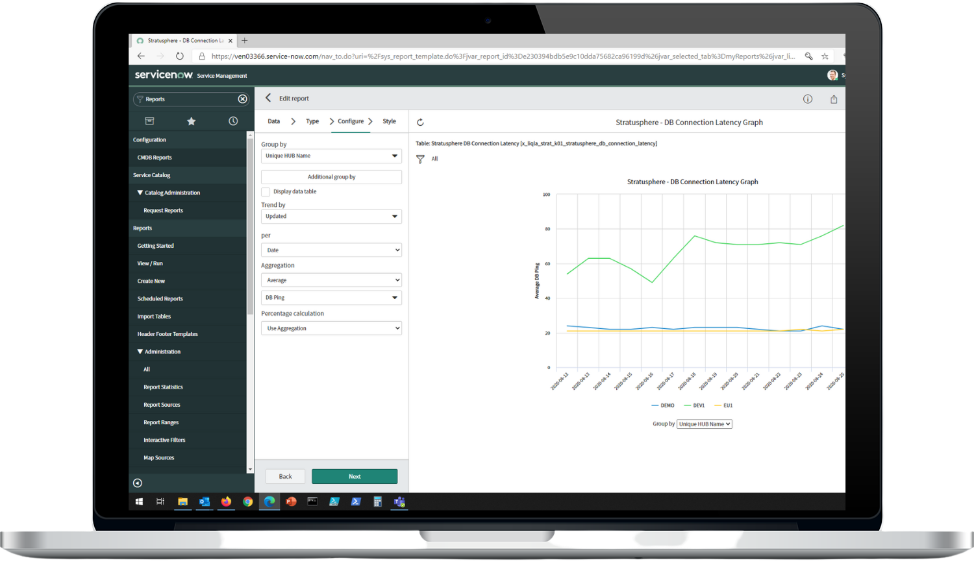Viewport: 974px width, 567px height.
Task: Open File Explorer from taskbar
Action: (182, 501)
